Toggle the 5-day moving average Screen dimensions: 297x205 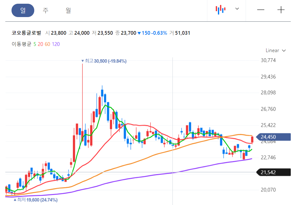[35, 44]
